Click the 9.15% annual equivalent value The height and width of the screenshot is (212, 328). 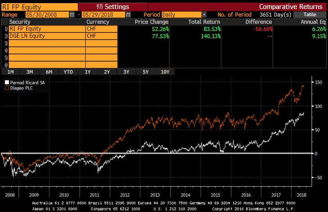pos(319,36)
